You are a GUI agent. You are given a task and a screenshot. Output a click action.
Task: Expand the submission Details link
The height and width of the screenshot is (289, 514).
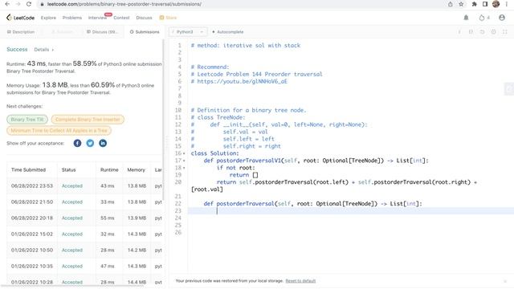click(x=43, y=50)
